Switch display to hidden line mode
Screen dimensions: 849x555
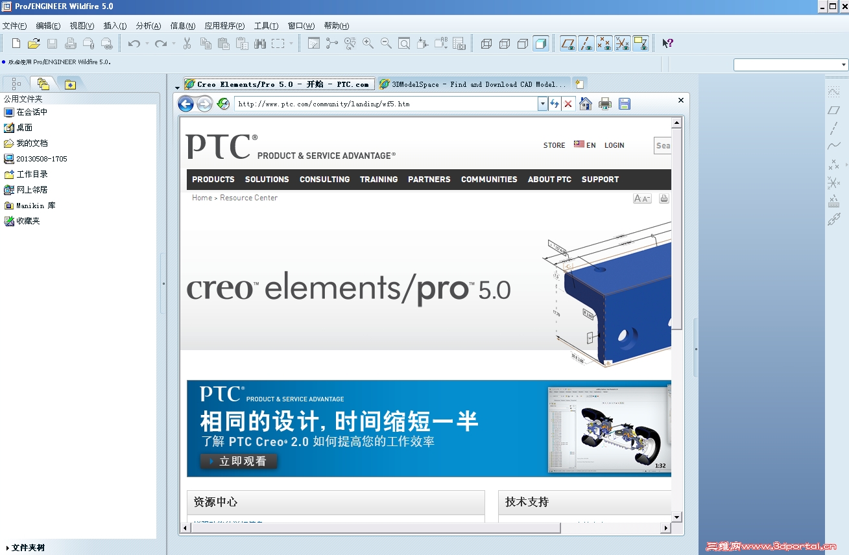click(505, 43)
